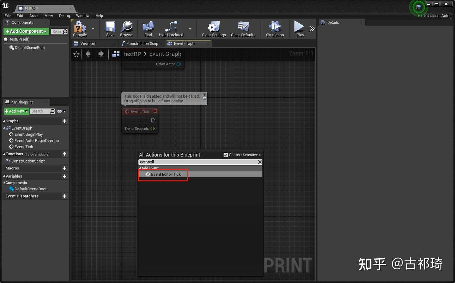Open the Add New dropdown
455x283 pixels.
[16, 111]
